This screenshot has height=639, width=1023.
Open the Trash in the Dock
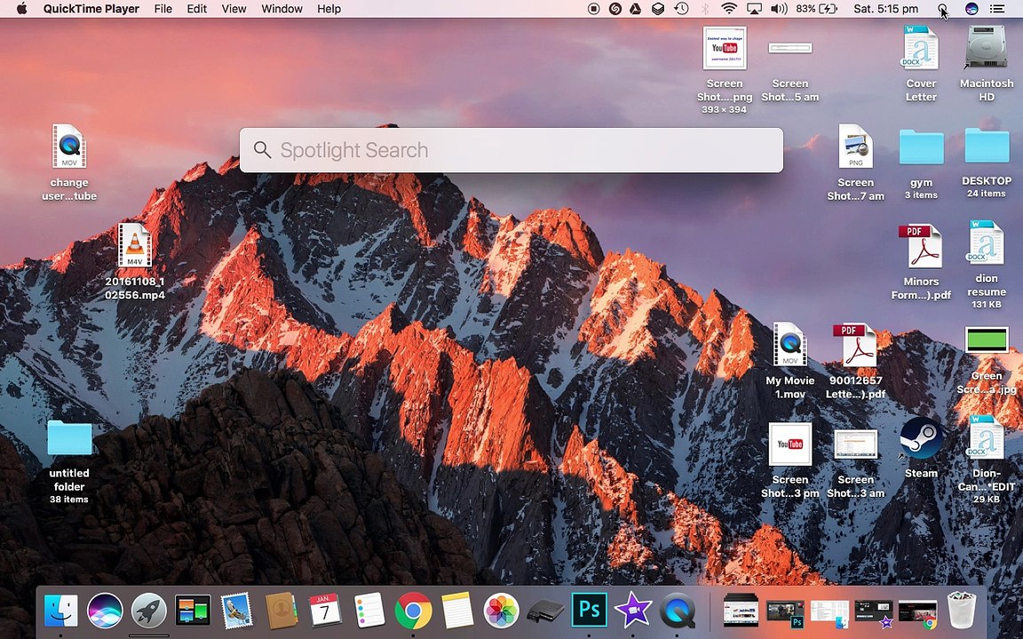click(x=961, y=611)
